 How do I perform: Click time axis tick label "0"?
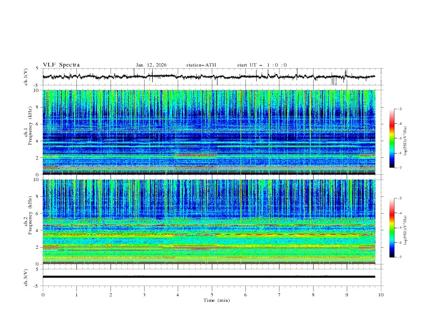click(x=43, y=295)
